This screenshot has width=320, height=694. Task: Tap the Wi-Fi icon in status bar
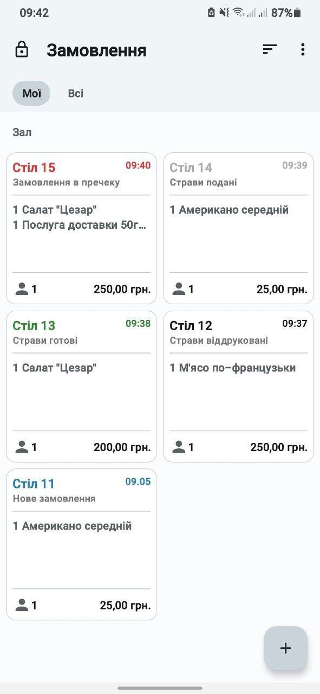tap(238, 12)
